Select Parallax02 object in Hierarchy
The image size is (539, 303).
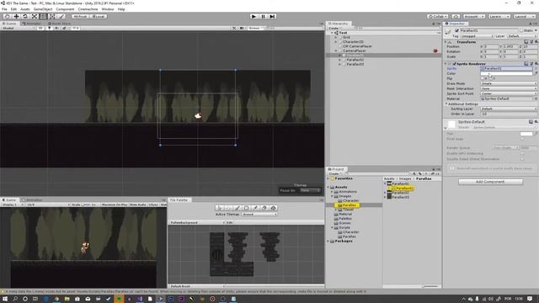tap(355, 60)
